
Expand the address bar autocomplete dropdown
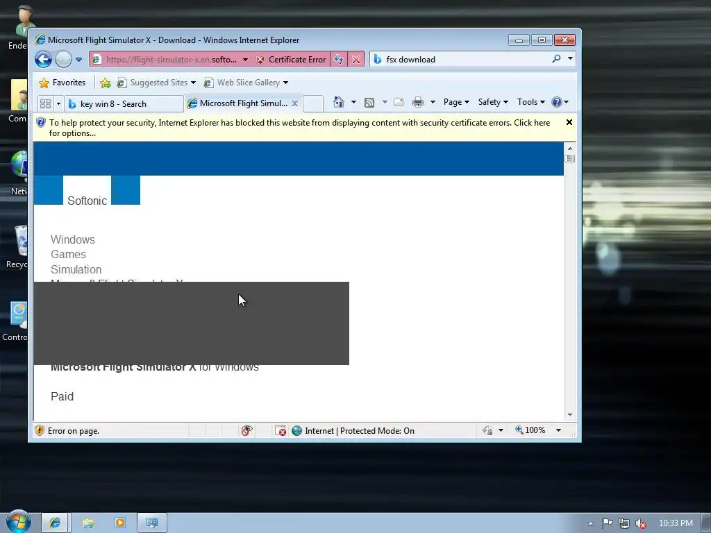click(x=245, y=60)
